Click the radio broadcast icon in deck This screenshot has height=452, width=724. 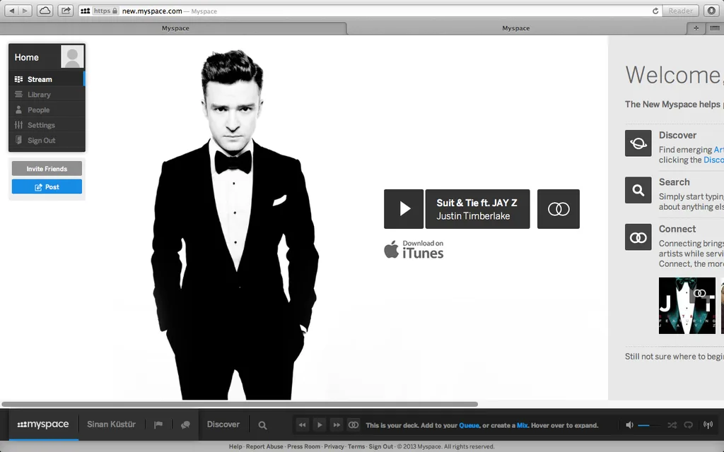[708, 424]
